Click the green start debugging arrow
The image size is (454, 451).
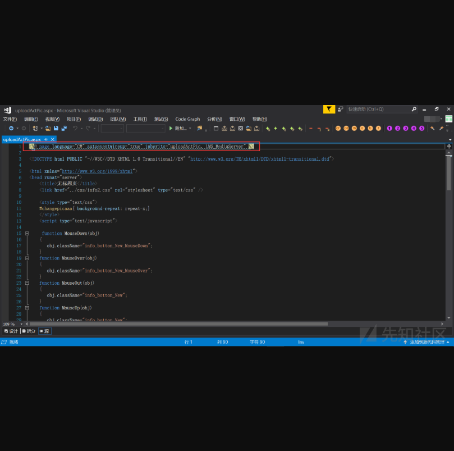(171, 129)
